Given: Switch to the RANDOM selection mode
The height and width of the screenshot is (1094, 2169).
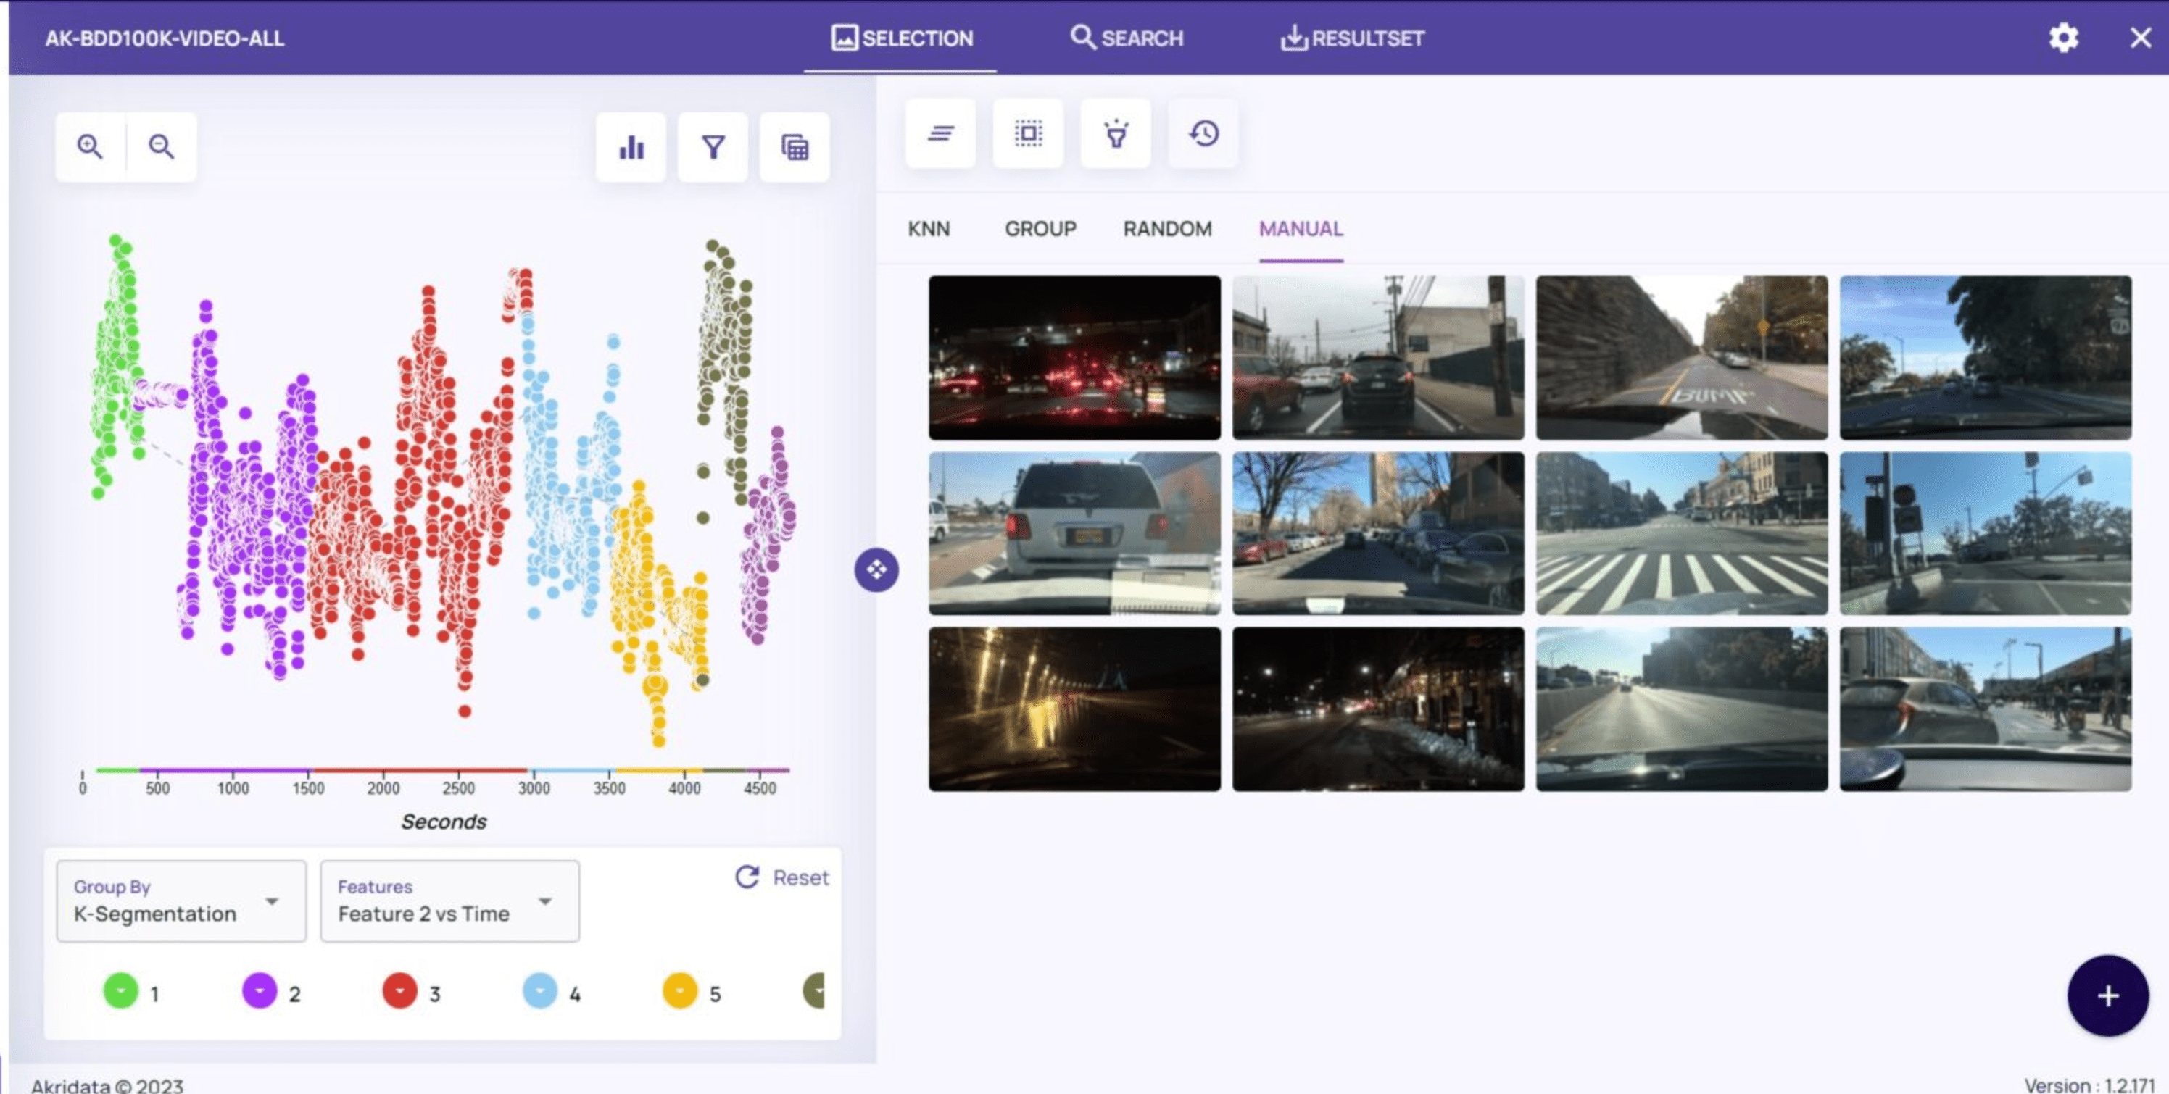Looking at the screenshot, I should pyautogui.click(x=1166, y=229).
